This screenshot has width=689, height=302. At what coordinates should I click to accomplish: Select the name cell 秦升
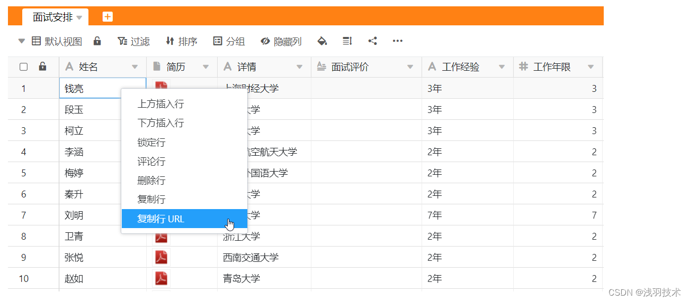point(90,194)
